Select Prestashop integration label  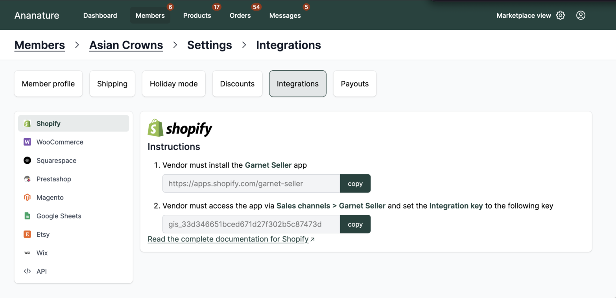coord(54,179)
